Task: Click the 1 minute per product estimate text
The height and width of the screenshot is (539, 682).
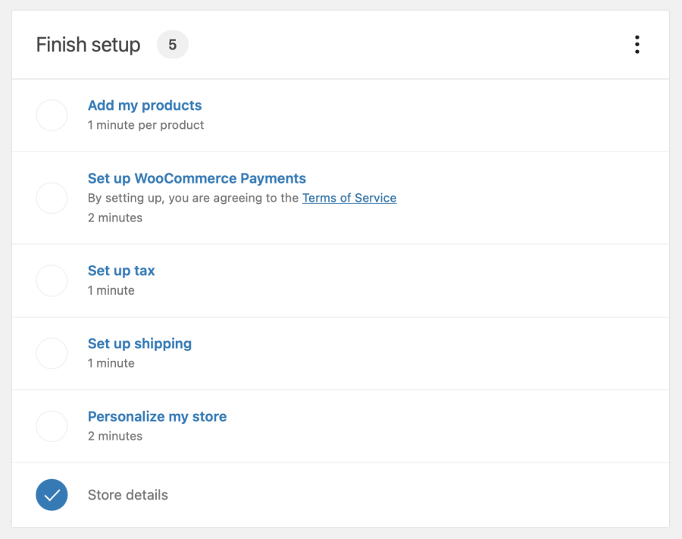Action: point(145,124)
